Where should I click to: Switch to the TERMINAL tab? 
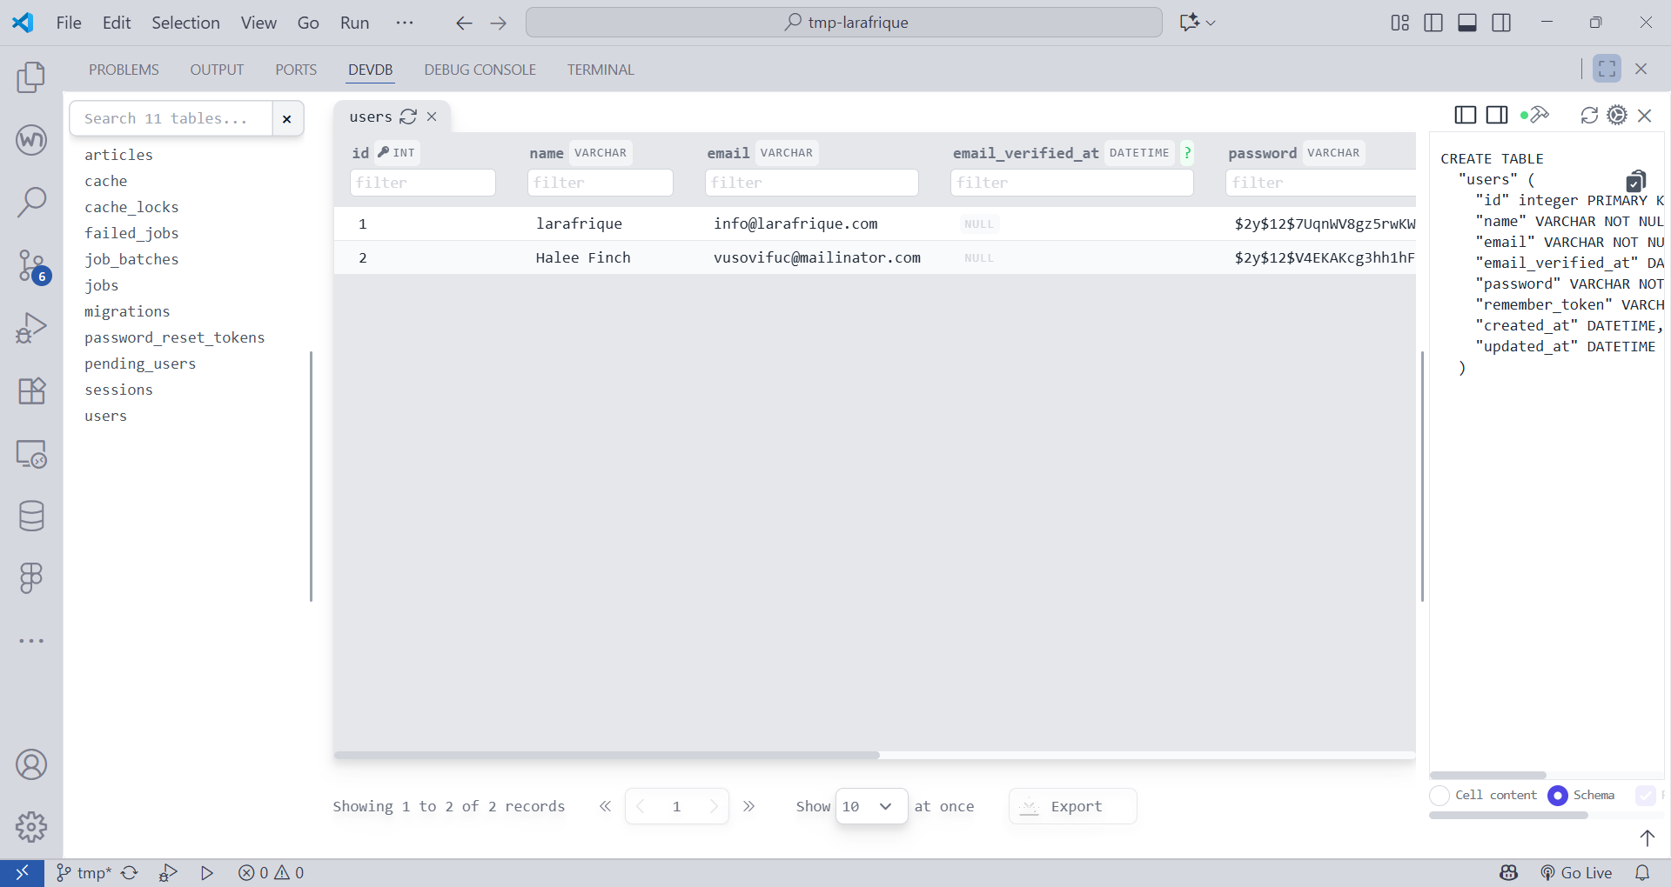[601, 70]
